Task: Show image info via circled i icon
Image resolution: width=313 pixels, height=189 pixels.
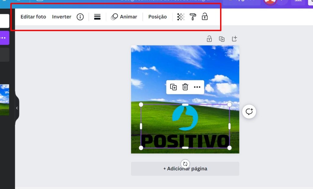Action: [x=80, y=17]
